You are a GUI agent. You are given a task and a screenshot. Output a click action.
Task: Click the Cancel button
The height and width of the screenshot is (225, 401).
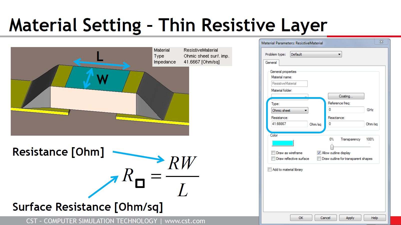(x=325, y=218)
